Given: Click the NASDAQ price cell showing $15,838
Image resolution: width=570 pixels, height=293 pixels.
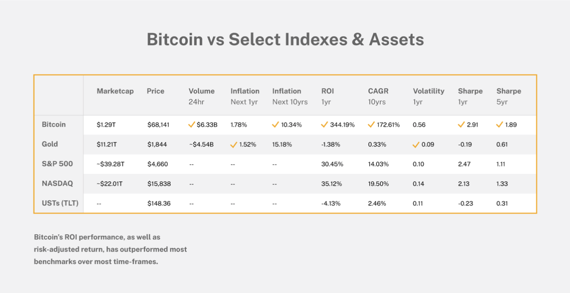Looking at the screenshot, I should point(159,184).
